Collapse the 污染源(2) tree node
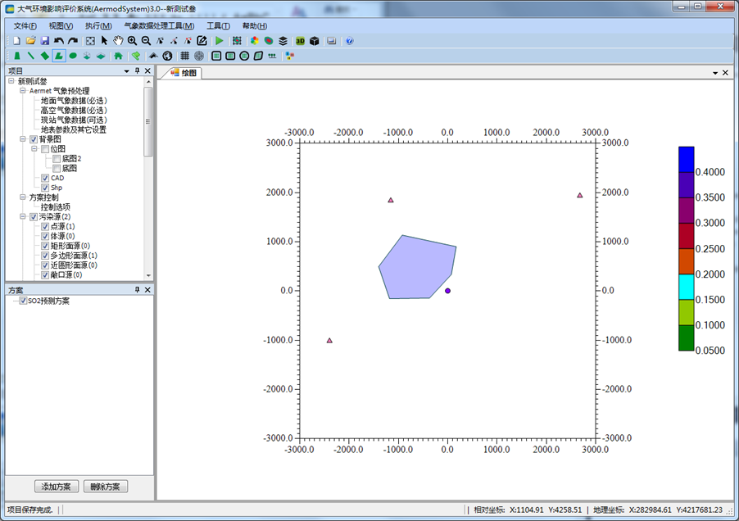This screenshot has width=739, height=521. (23, 217)
